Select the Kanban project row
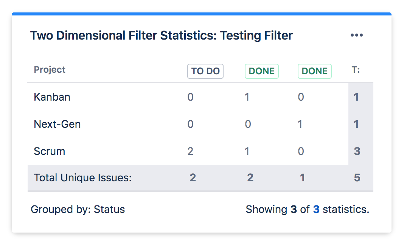404x242 pixels. pos(52,97)
